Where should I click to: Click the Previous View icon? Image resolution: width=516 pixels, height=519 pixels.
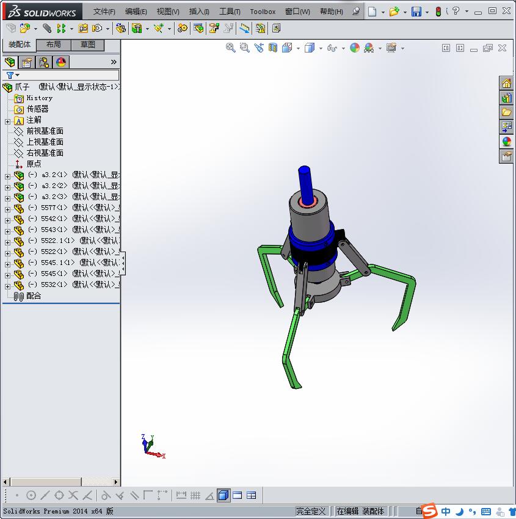pyautogui.click(x=259, y=48)
